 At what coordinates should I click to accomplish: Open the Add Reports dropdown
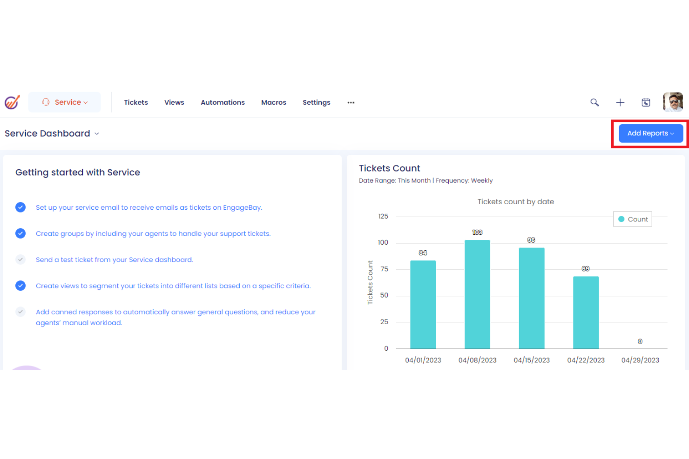[x=650, y=133]
